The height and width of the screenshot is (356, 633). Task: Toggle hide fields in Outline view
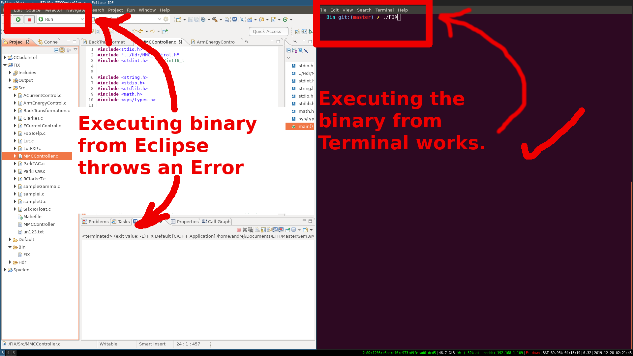(300, 50)
